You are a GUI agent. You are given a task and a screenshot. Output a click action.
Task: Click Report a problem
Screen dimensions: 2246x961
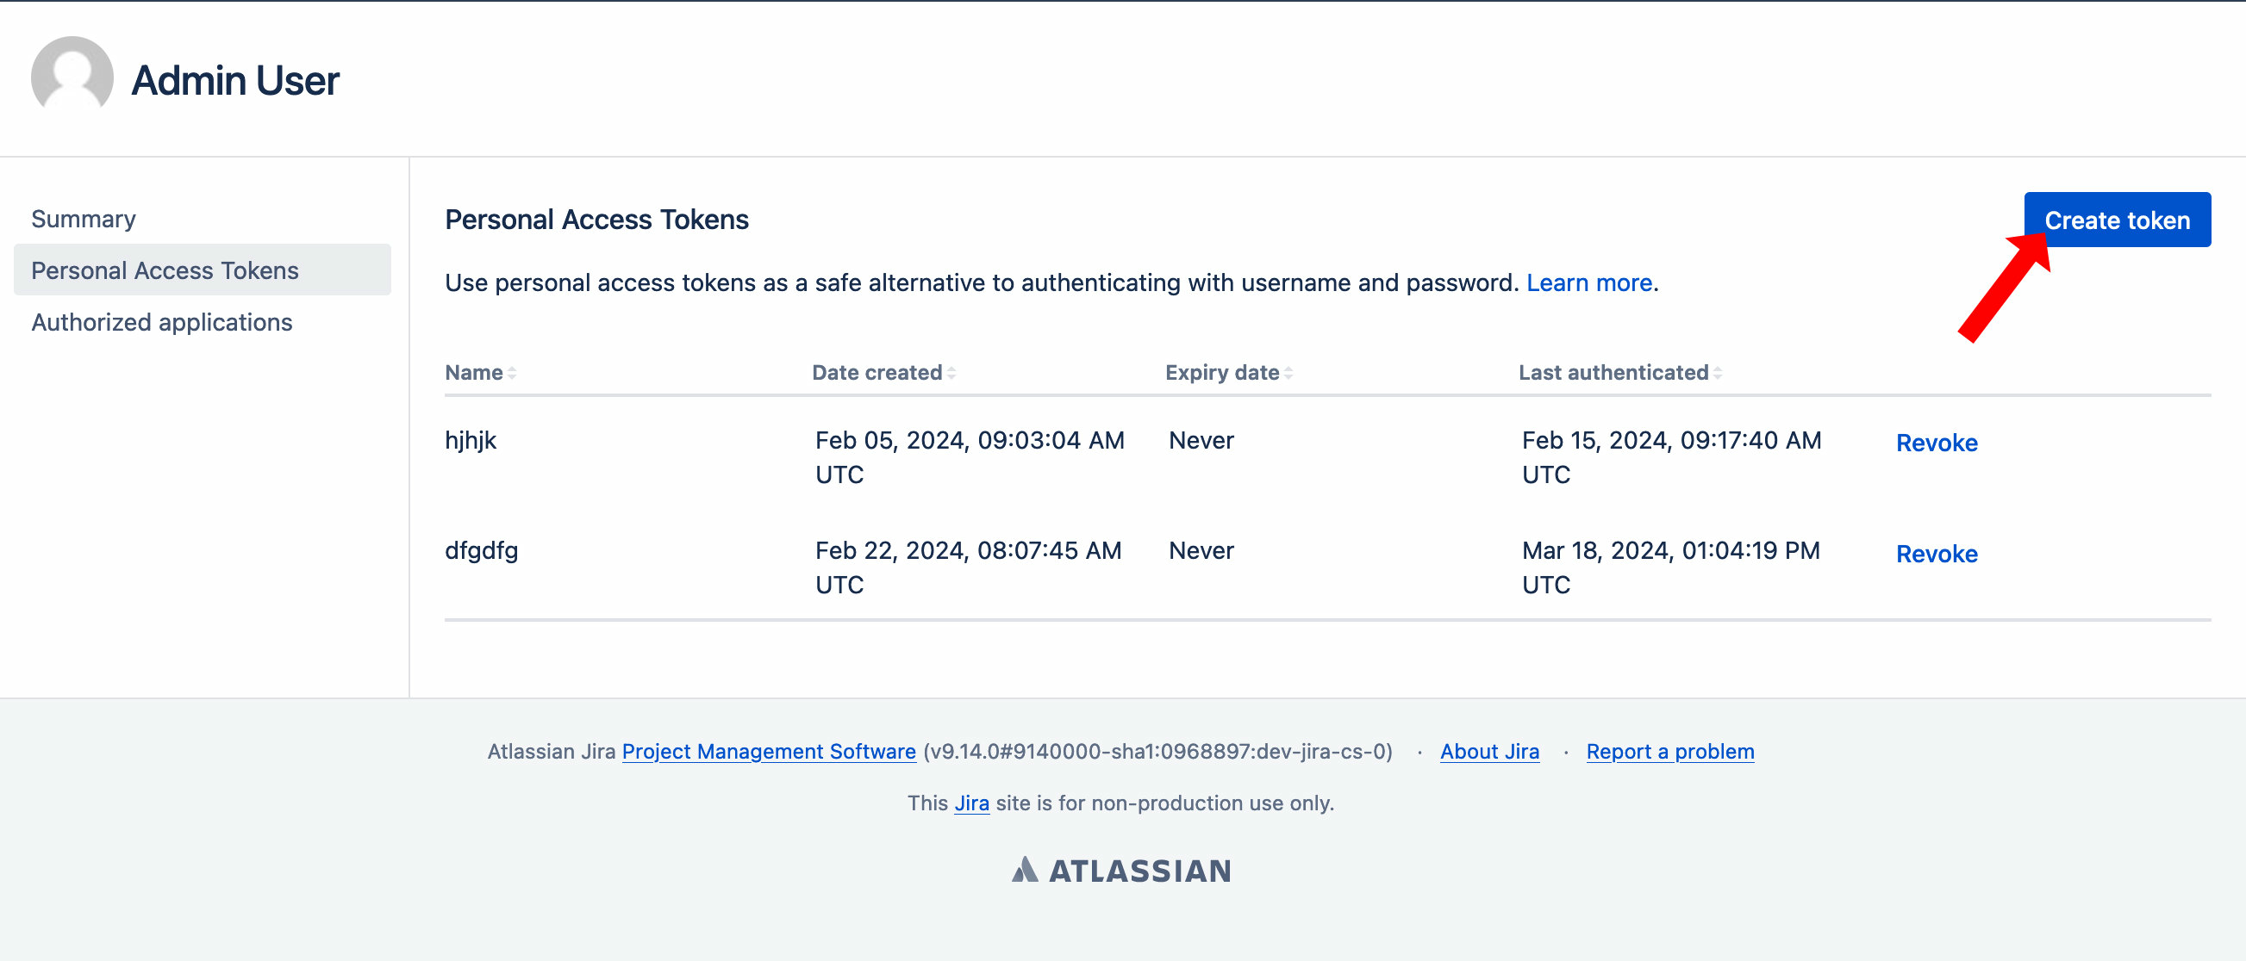pos(1670,751)
